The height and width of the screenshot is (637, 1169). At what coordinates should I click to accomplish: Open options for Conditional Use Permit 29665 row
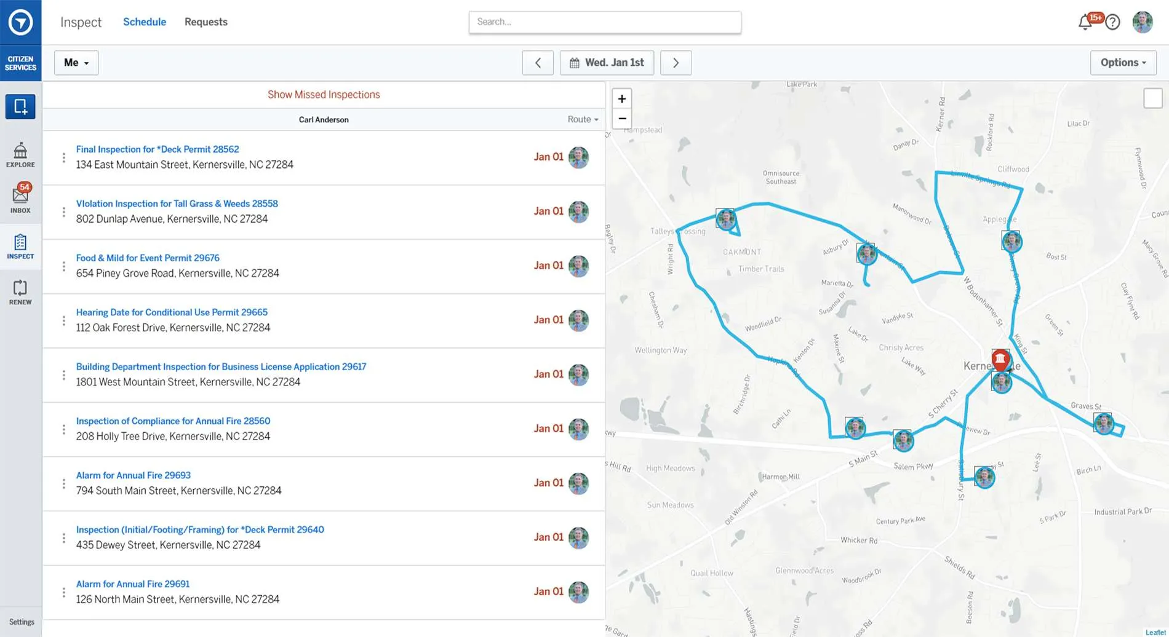tap(63, 320)
